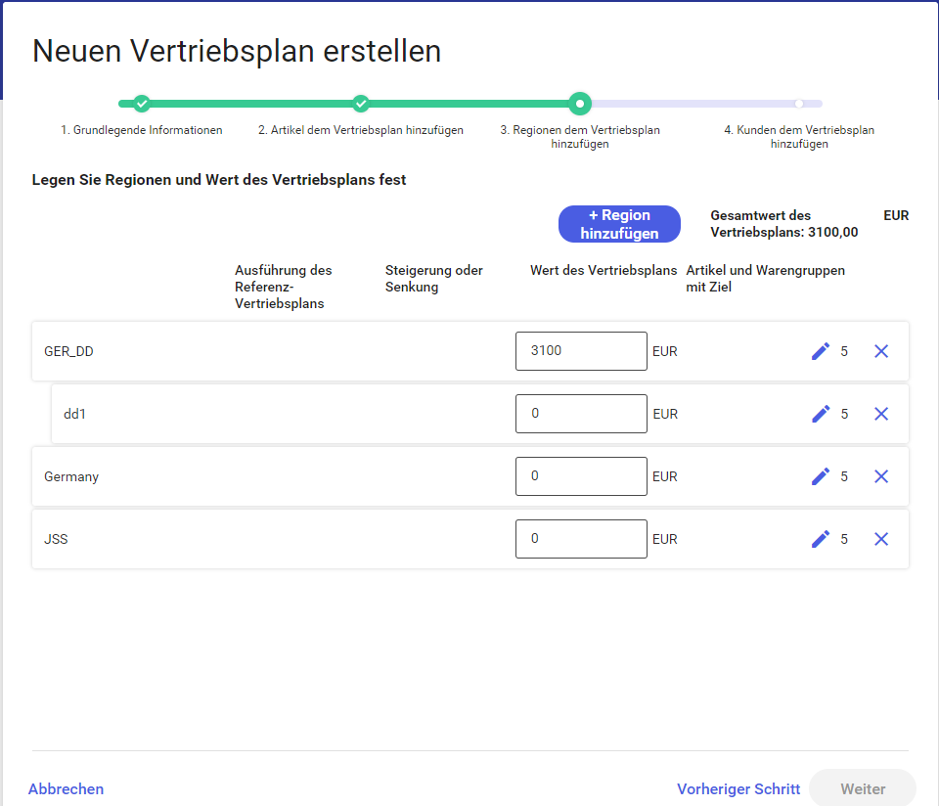Remove the JSS region row
Image resolution: width=939 pixels, height=806 pixels.
point(881,539)
